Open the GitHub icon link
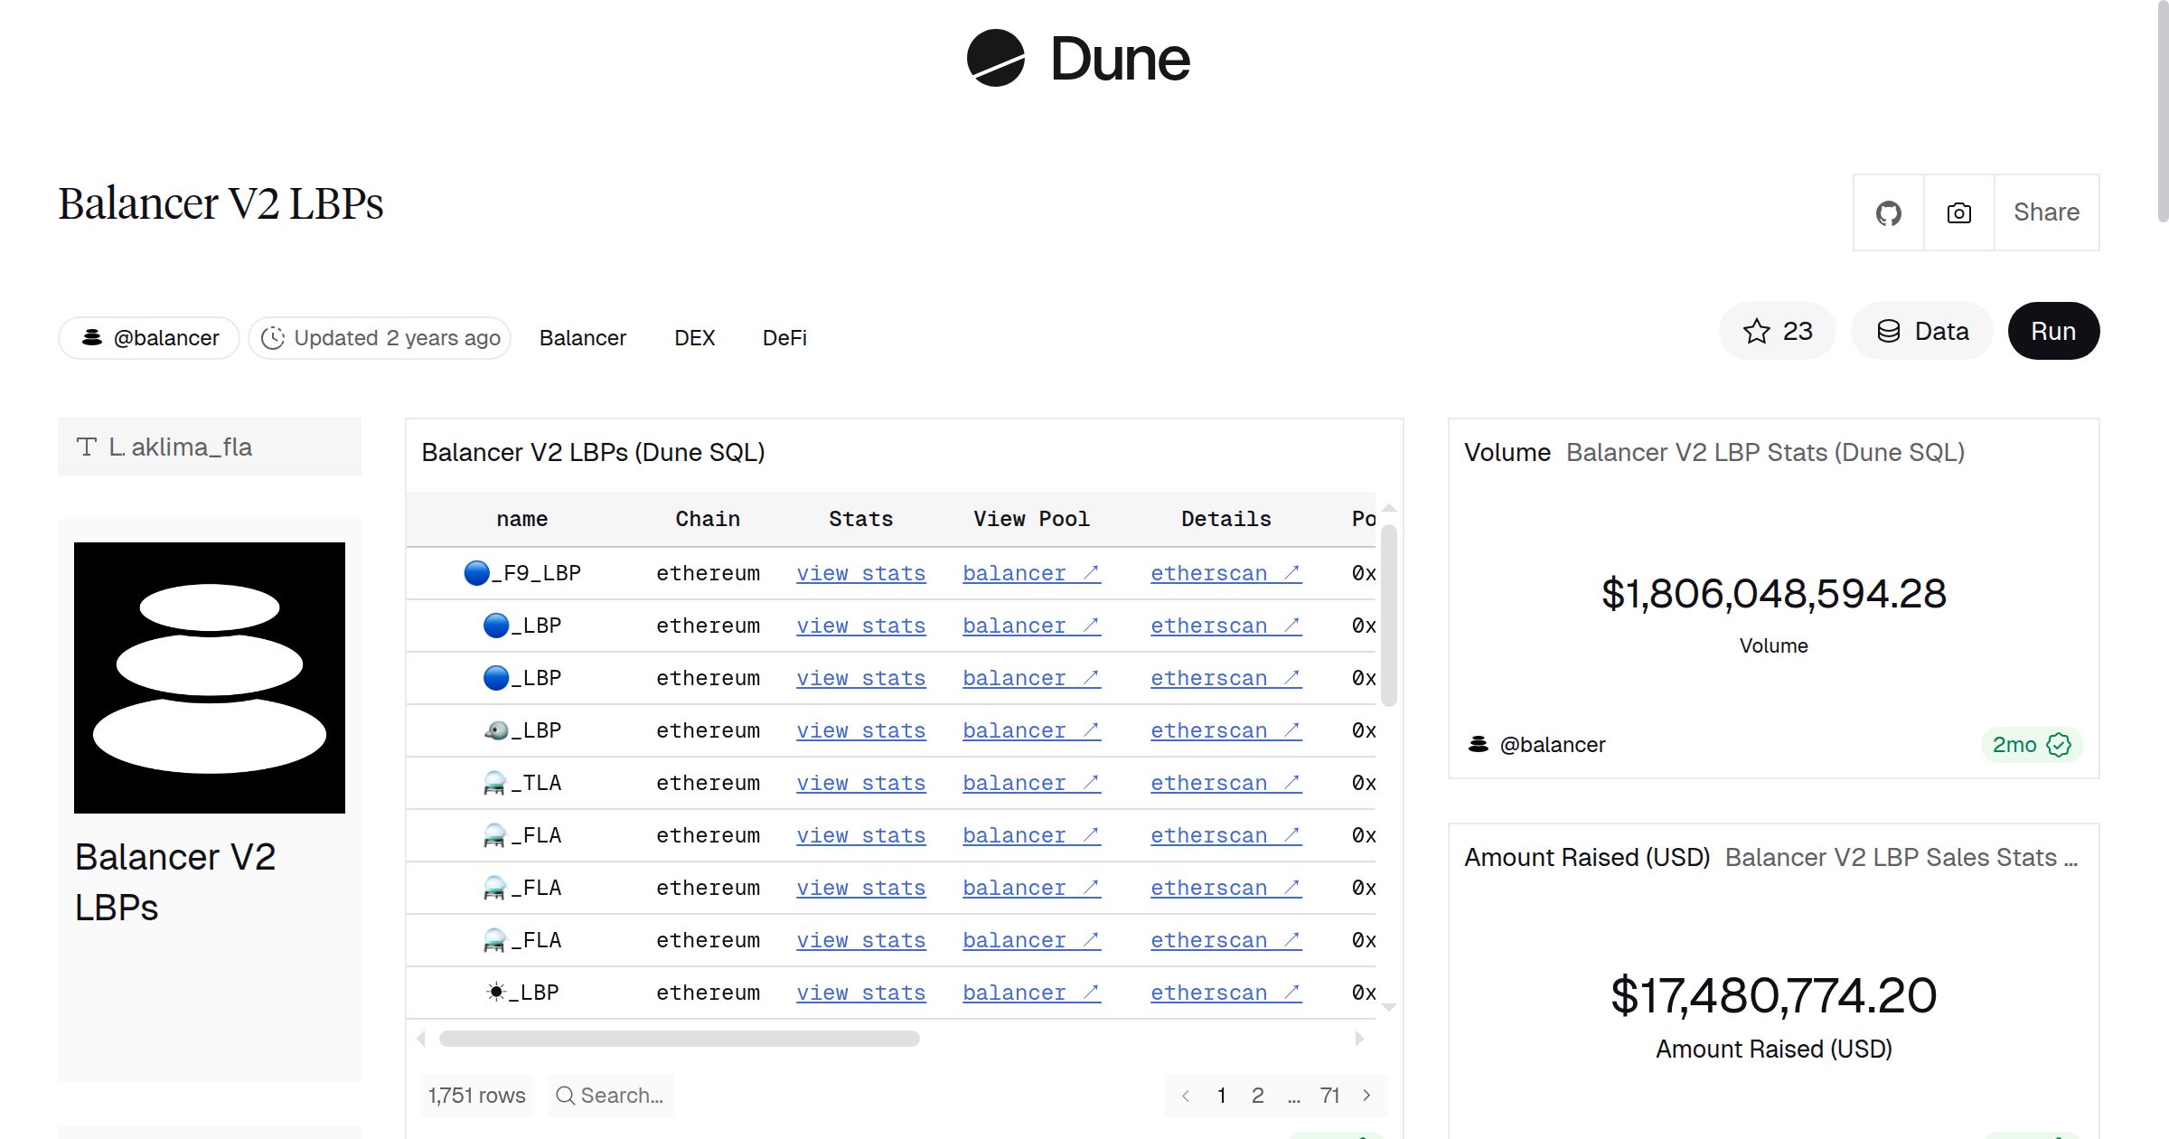Viewport: 2169px width, 1139px height. point(1888,213)
